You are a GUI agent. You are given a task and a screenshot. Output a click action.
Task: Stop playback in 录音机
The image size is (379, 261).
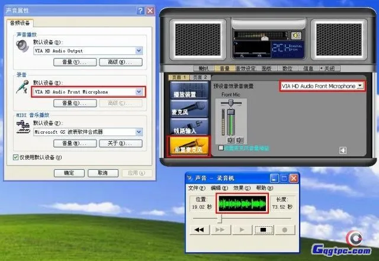(263, 230)
